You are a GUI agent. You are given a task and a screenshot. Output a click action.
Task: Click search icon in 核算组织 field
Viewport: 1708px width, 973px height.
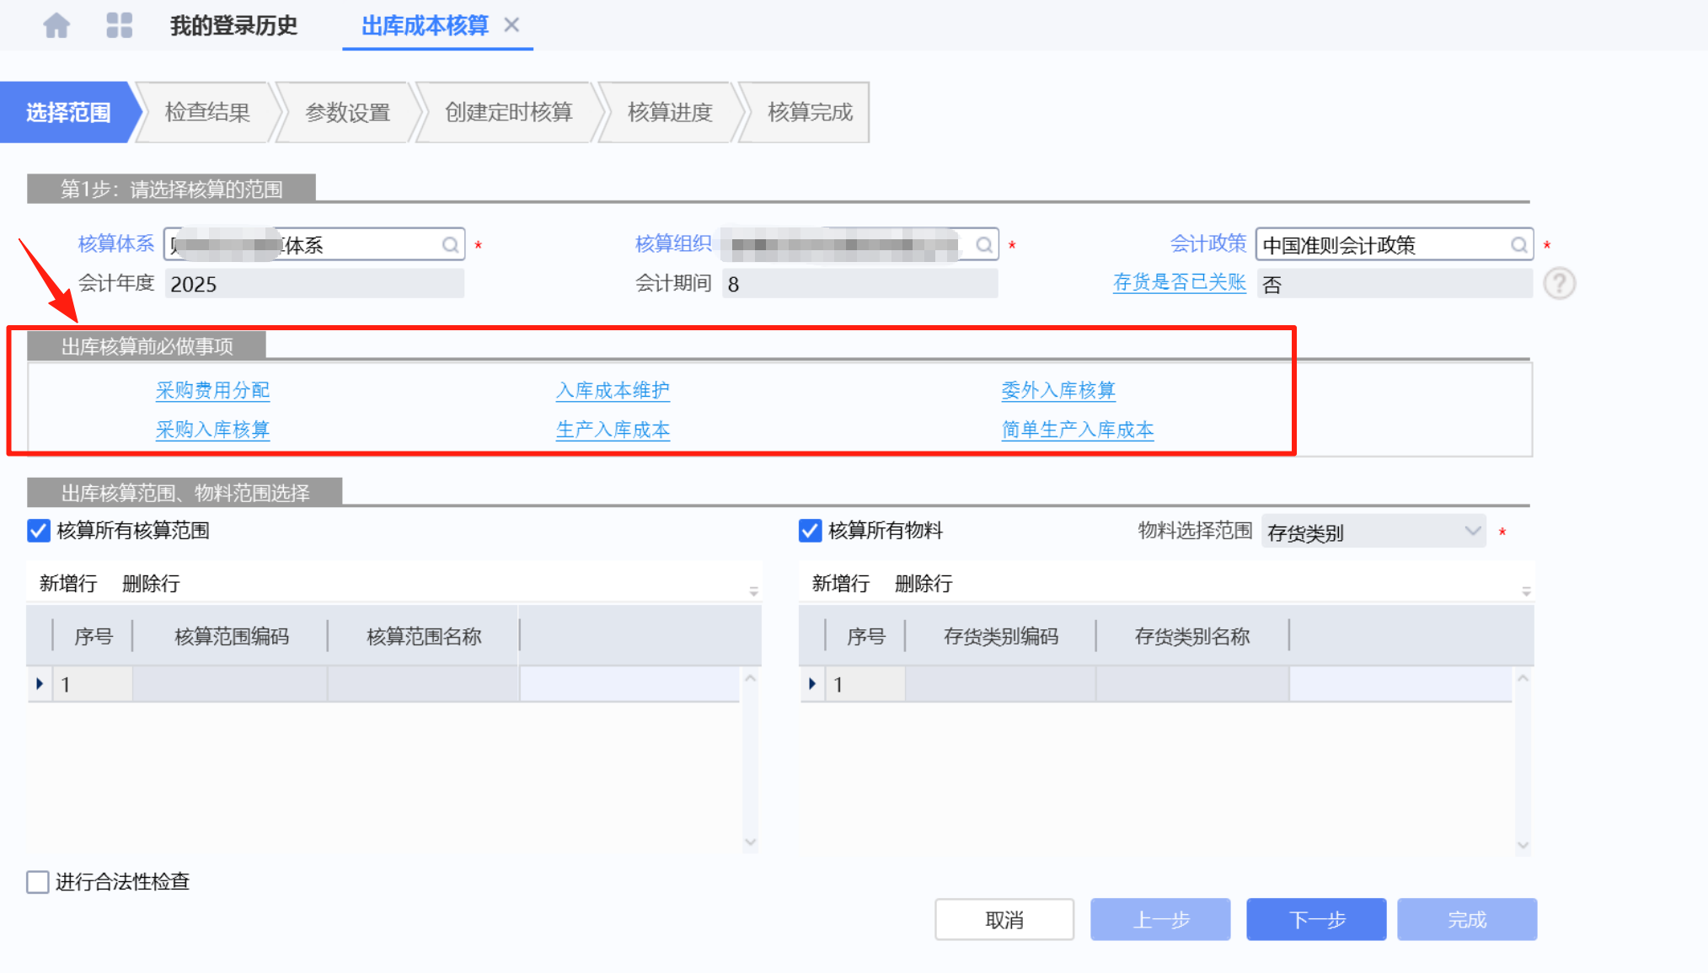point(983,245)
